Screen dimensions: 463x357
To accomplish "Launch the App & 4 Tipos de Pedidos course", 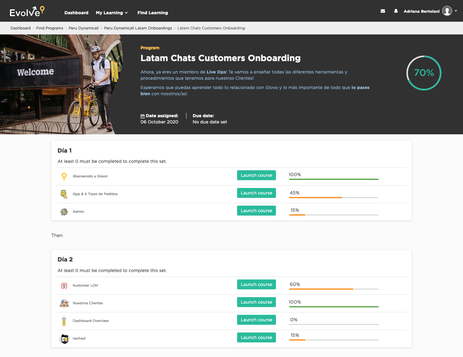I will pos(256,193).
